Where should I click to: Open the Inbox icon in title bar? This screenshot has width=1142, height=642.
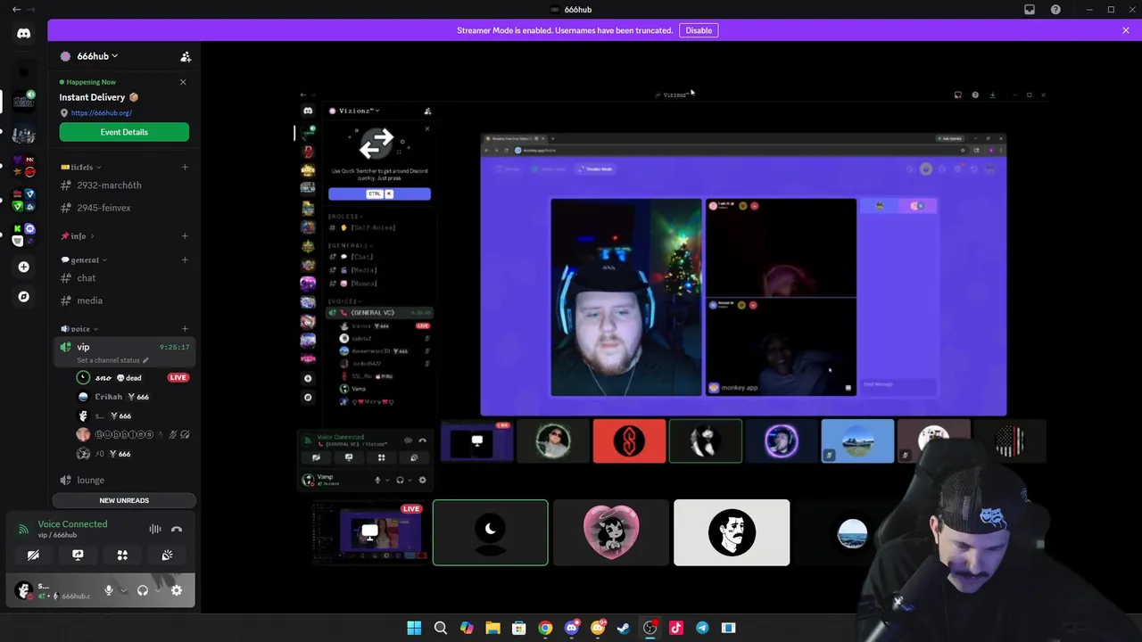coord(1030,10)
